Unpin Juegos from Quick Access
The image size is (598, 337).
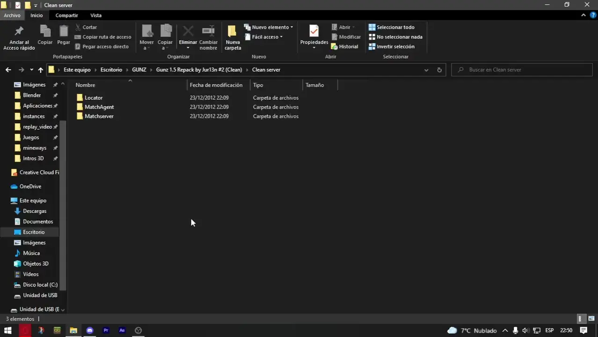[55, 137]
